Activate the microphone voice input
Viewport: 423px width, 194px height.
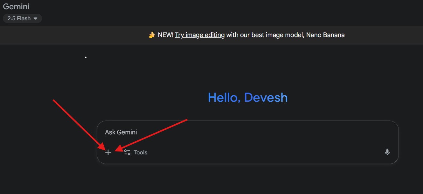[387, 152]
